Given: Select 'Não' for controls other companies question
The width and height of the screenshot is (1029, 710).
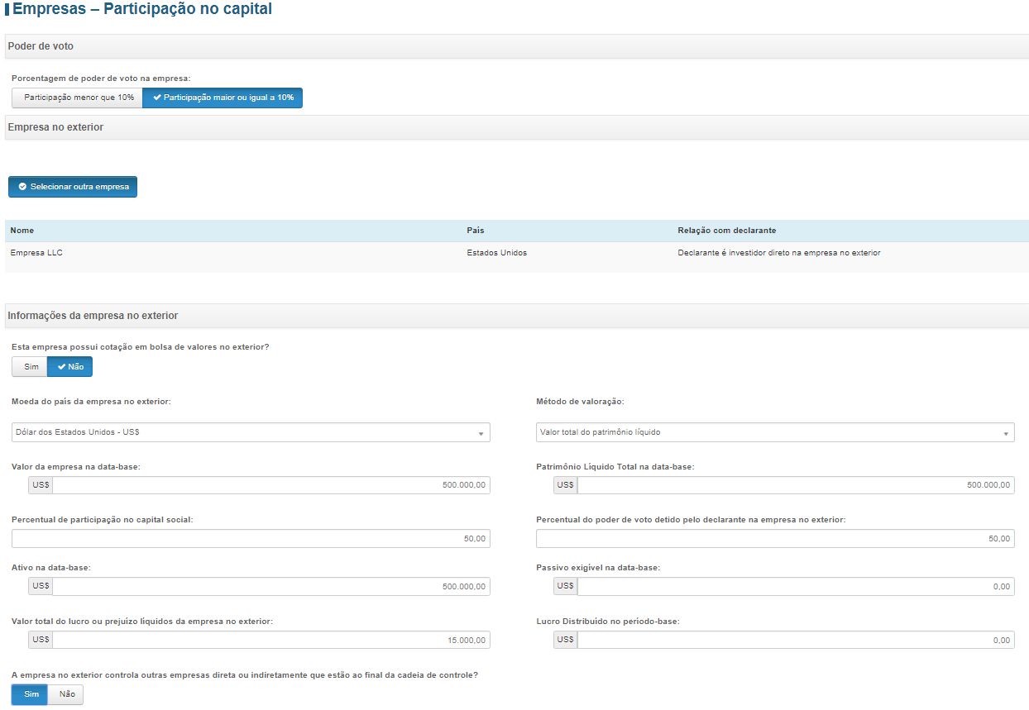Looking at the screenshot, I should pos(66,694).
